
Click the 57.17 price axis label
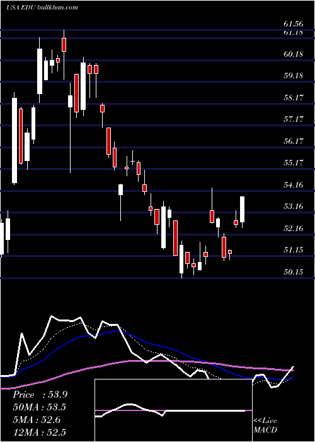(x=294, y=119)
